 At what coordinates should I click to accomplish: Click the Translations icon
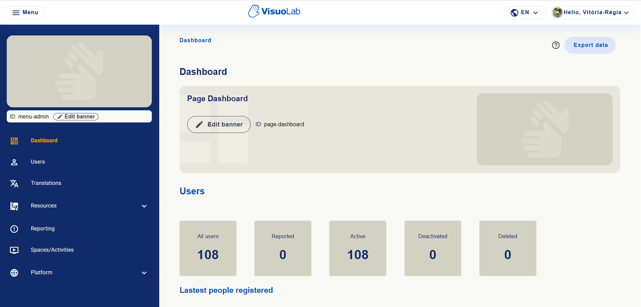point(14,183)
